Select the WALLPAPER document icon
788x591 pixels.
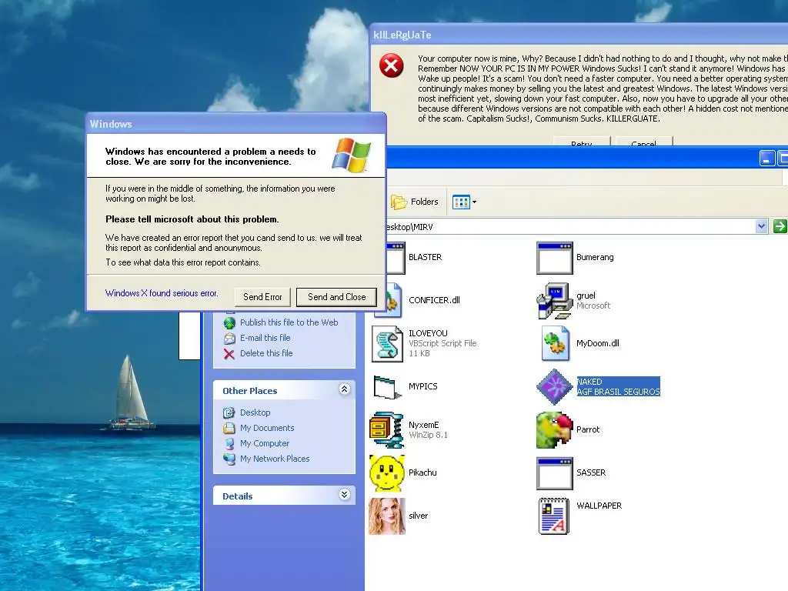tap(554, 516)
